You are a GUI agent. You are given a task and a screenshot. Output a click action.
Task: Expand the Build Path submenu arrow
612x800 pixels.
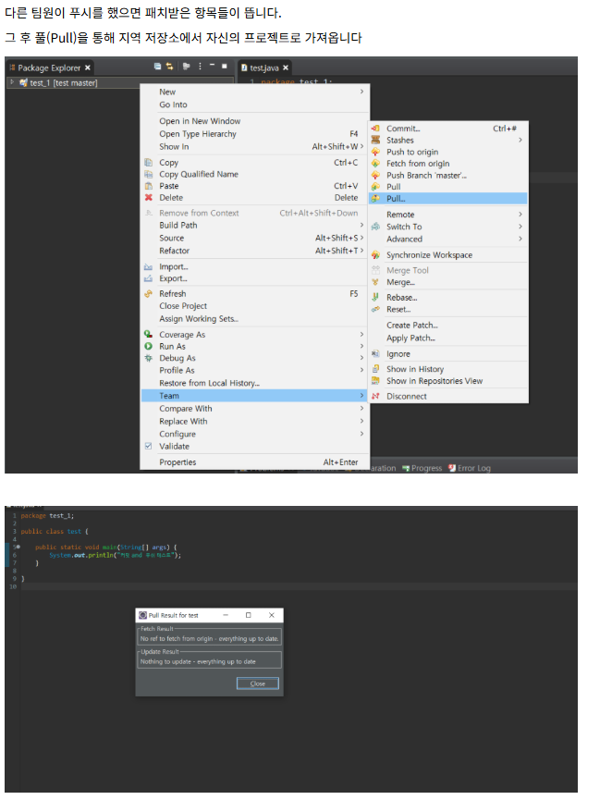tap(361, 225)
